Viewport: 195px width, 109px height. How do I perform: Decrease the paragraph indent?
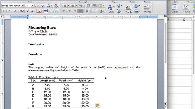click(x=88, y=6)
